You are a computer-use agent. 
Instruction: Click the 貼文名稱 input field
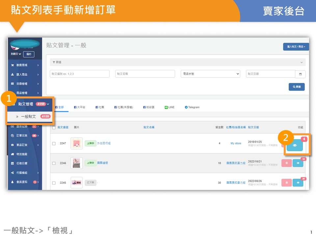pos(145,74)
